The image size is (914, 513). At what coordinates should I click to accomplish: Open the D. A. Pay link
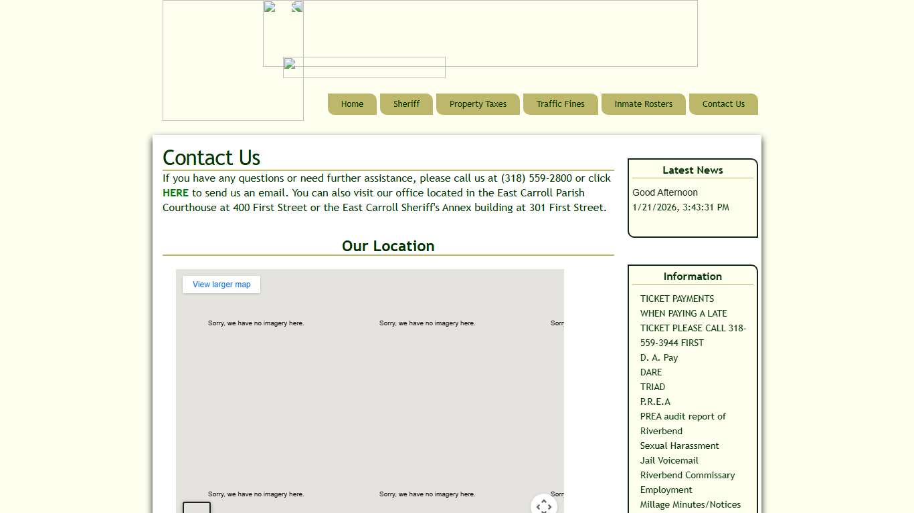(x=659, y=357)
